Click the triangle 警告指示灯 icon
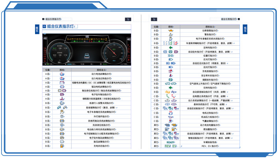278x158 pixels. pyautogui.click(x=171, y=35)
